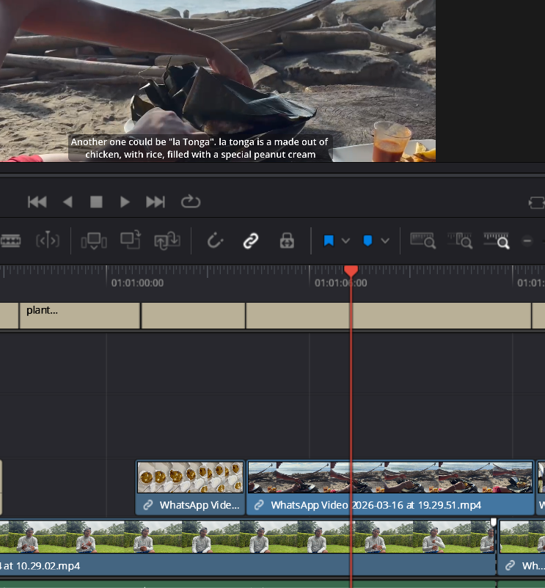
Task: Expand the marker color dropdown arrow
Action: (x=385, y=240)
